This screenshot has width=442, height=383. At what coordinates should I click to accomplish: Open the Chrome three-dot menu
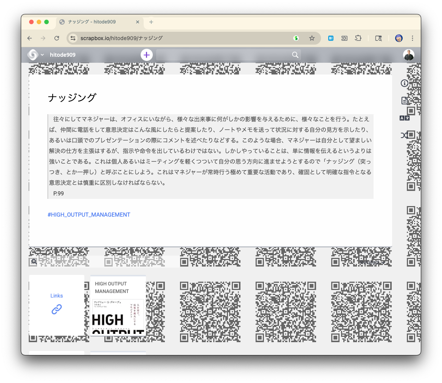pyautogui.click(x=413, y=38)
